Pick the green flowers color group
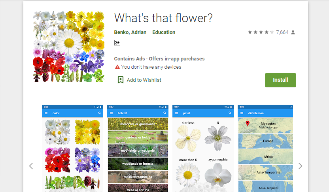 point(73,183)
